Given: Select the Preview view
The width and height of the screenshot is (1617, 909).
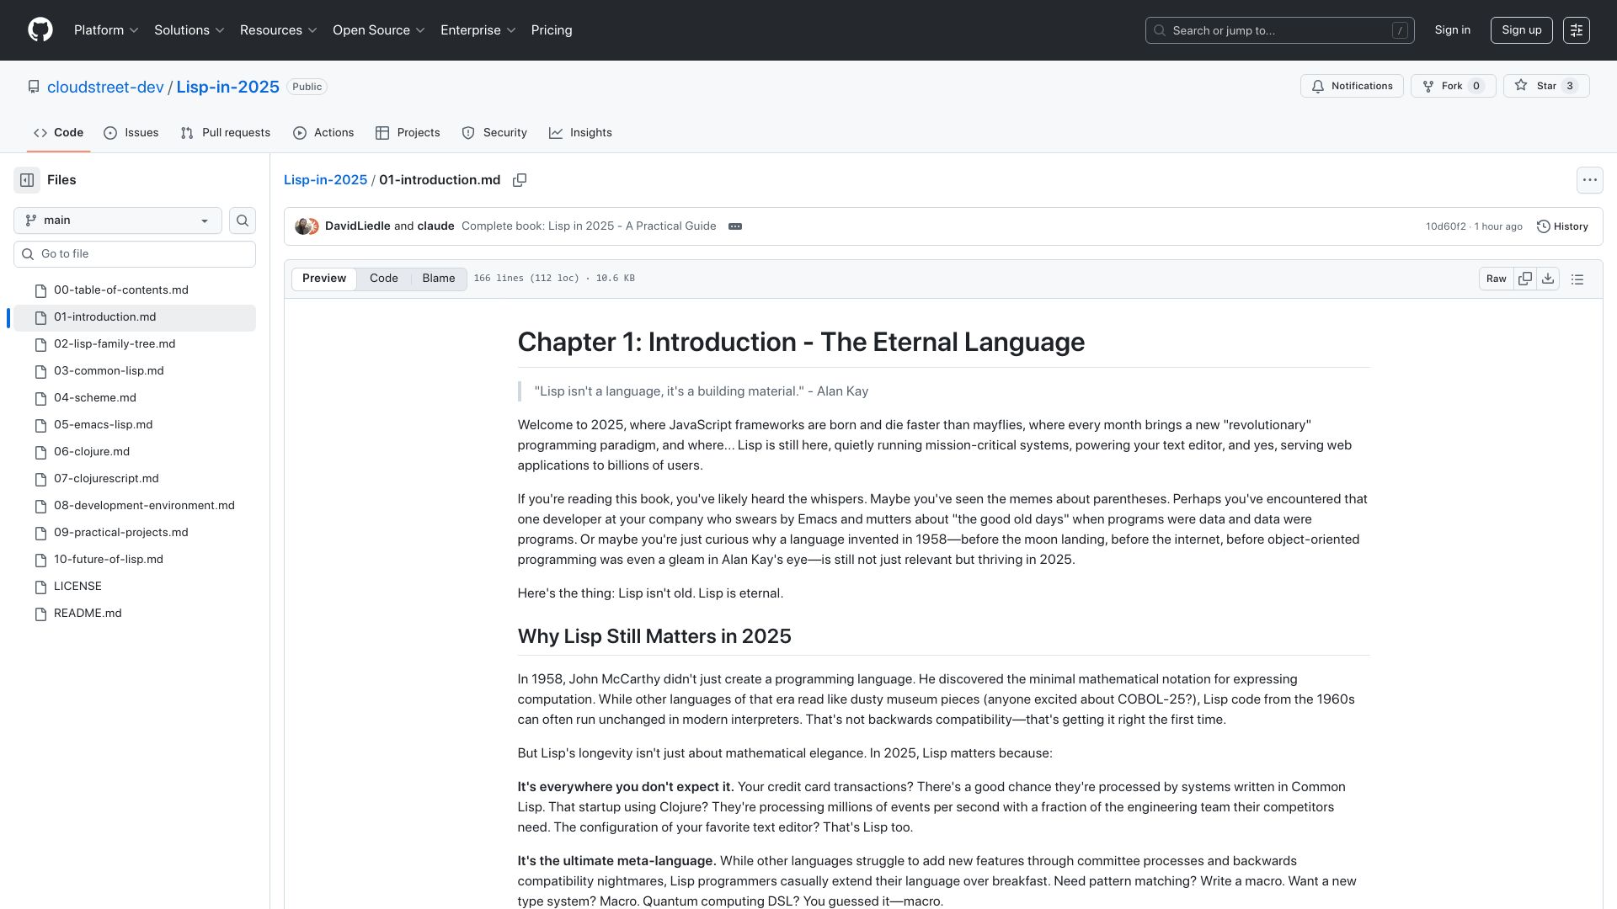Looking at the screenshot, I should (324, 279).
